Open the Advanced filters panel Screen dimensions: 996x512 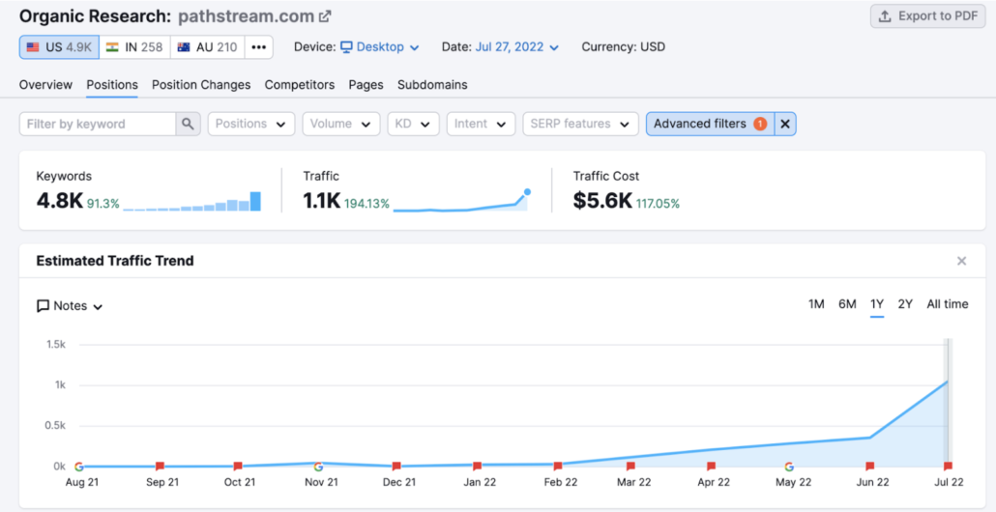coord(710,124)
